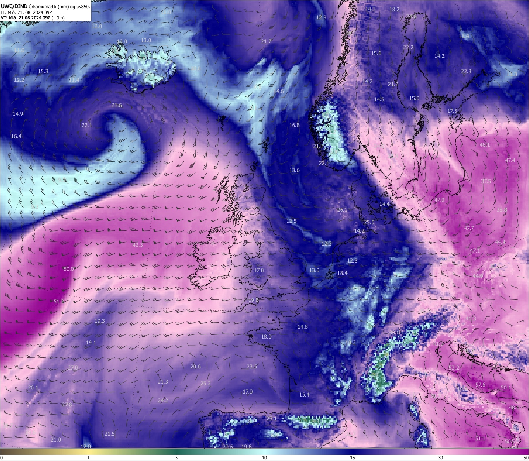Select the 22.3 value label

pyautogui.click(x=466, y=71)
